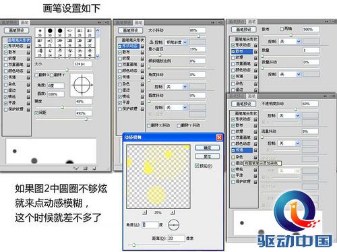Open 控制 dropdown under 流量抖动
The width and height of the screenshot is (337, 252).
coord(289,144)
